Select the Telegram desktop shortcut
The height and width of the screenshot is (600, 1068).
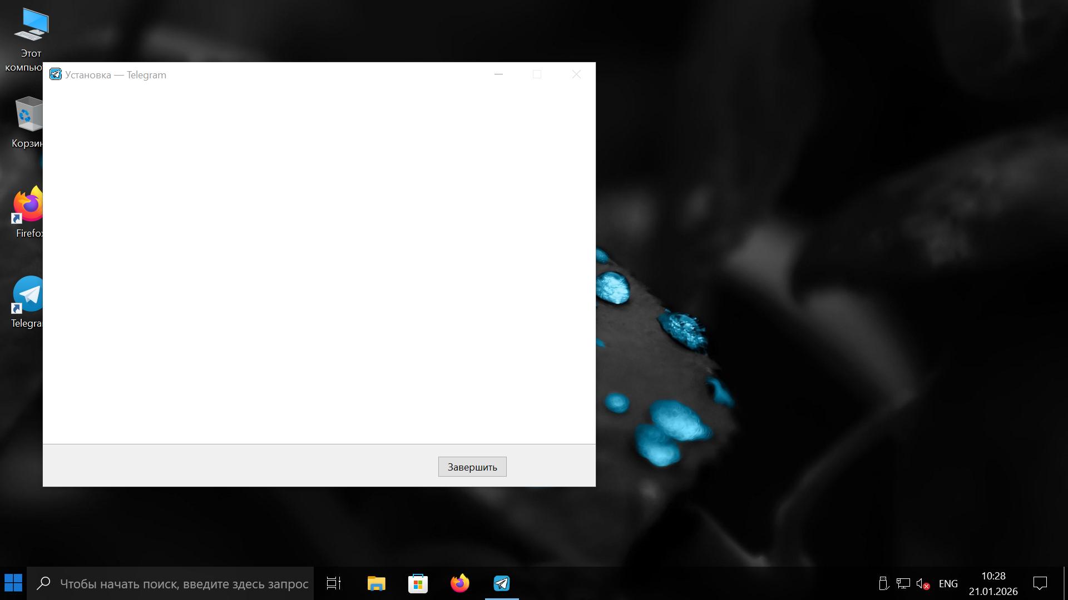pos(29,296)
